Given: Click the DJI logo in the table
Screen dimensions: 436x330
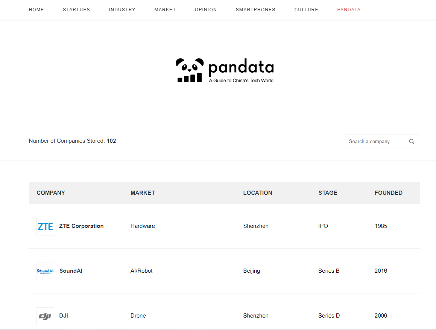Looking at the screenshot, I should [45, 316].
